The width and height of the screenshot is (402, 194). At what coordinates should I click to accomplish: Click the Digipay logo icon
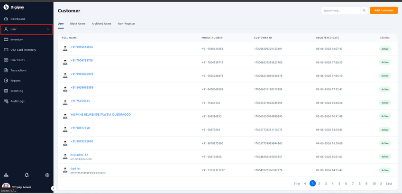(x=6, y=7)
